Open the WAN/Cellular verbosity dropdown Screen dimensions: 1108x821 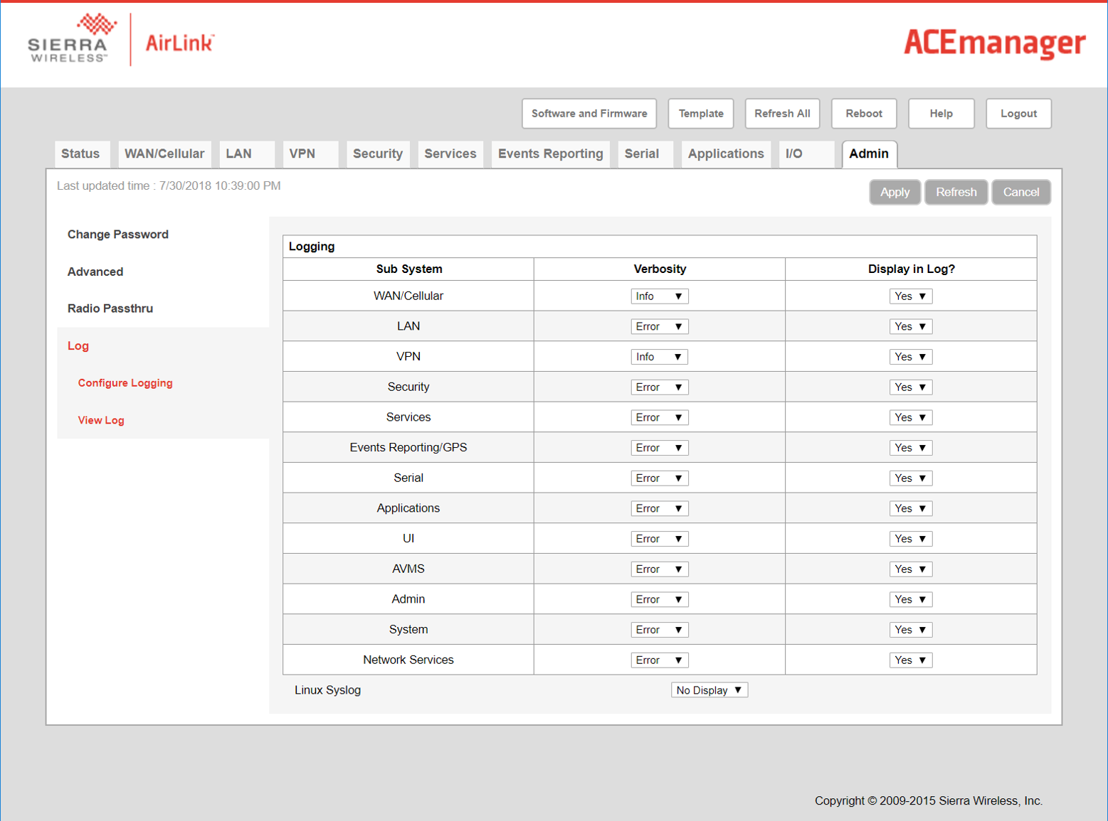tap(659, 296)
